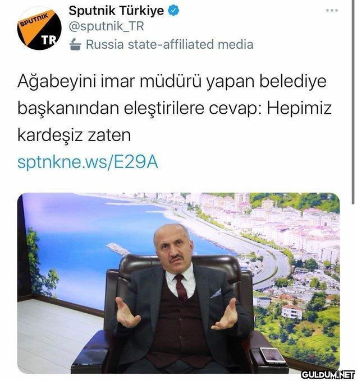
Task: Click the tweet text about belediye başkanı
Action: [175, 108]
